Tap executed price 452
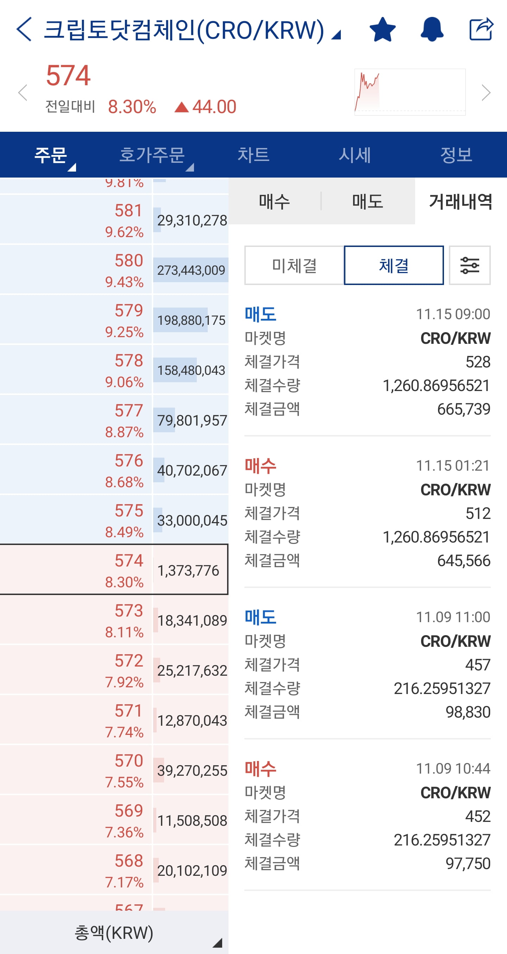 [478, 816]
